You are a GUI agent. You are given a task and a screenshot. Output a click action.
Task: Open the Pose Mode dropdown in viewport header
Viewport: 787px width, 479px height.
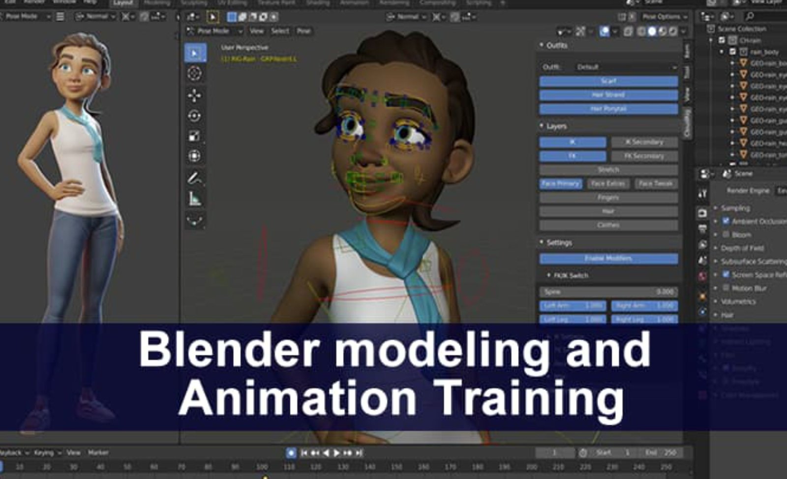tap(214, 31)
